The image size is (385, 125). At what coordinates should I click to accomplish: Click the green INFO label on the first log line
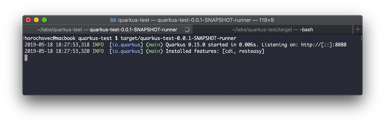tap(98, 45)
